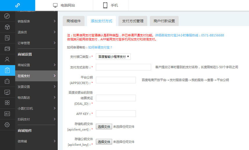249x150 pixels.
Task: Click the 平台公钥 APPSECRET input field
Action: coord(116,80)
